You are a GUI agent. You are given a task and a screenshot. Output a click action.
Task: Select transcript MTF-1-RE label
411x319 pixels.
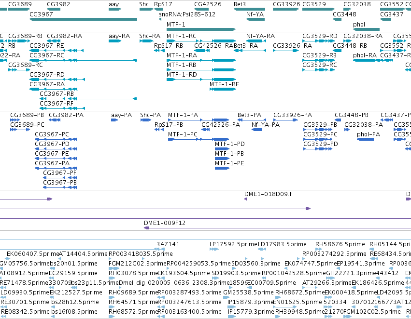tap(225, 84)
